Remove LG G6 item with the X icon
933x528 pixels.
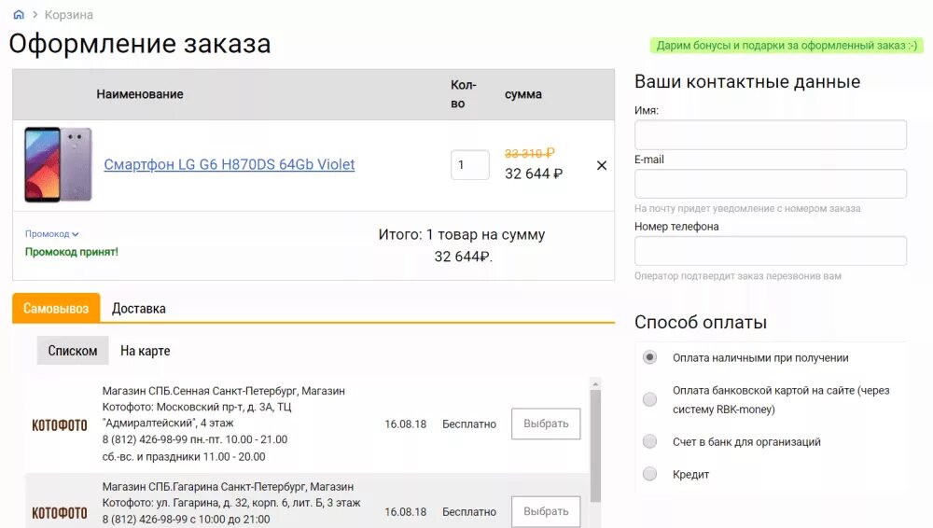602,165
